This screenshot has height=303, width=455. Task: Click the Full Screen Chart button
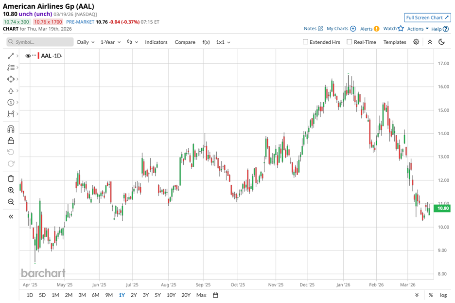tap(427, 18)
